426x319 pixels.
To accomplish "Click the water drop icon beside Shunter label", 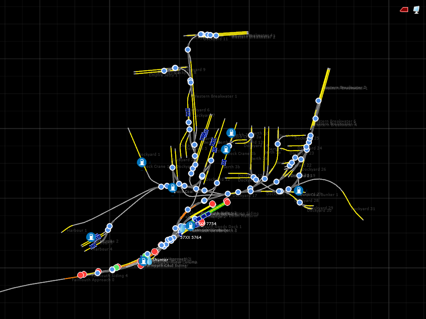I will [149, 261].
